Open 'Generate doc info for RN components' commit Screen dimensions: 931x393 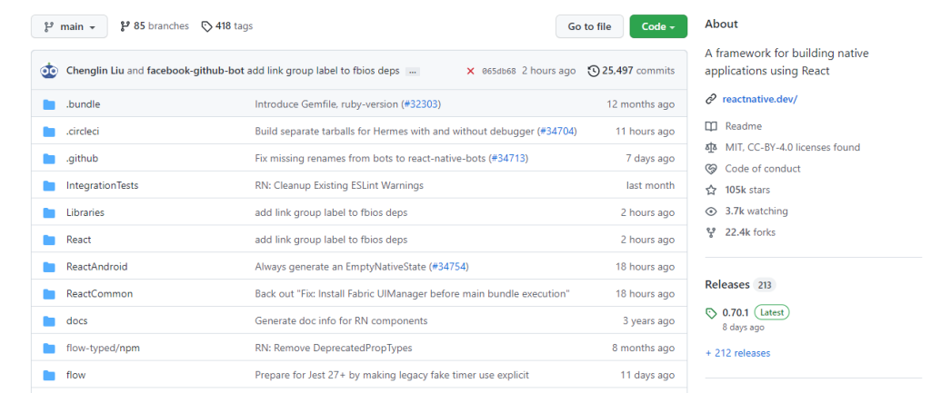[x=341, y=320]
